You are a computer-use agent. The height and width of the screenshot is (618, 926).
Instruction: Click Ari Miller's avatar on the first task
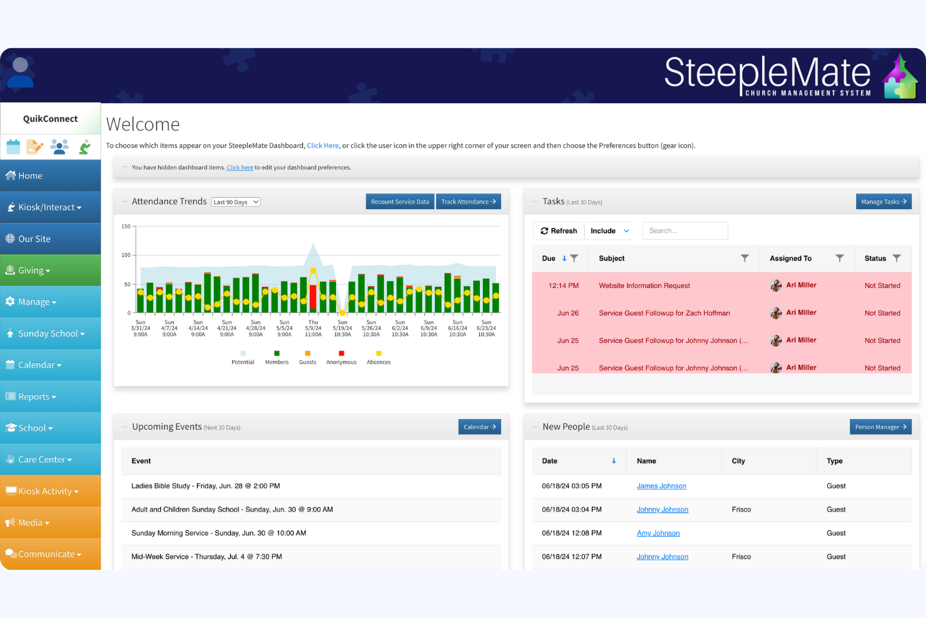(x=776, y=285)
